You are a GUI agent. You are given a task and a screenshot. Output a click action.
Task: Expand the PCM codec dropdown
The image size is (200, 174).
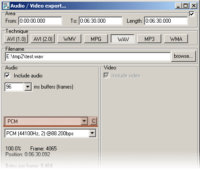point(84,121)
